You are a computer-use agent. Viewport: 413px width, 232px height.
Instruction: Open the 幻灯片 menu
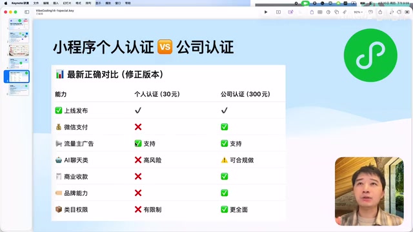point(67,3)
